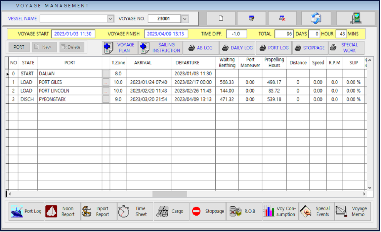Click arrival 2023/01/24 07:40 cell
Screen dimensions: 381x232
[x=149, y=82]
